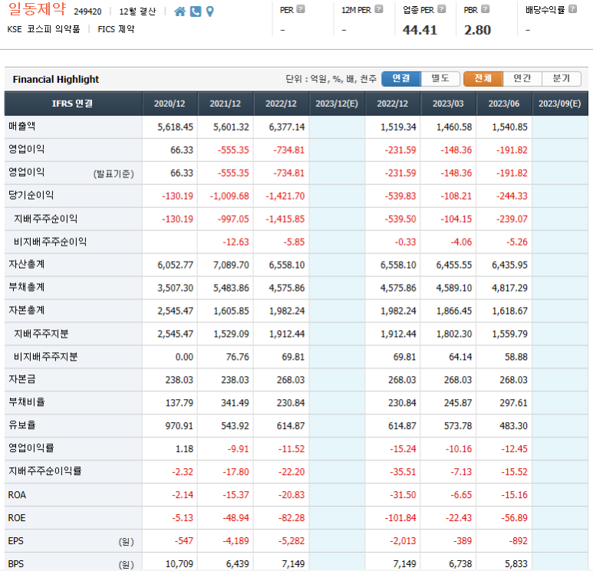Click the BPS row label
Screen dimensions: 593x571
(x=16, y=564)
